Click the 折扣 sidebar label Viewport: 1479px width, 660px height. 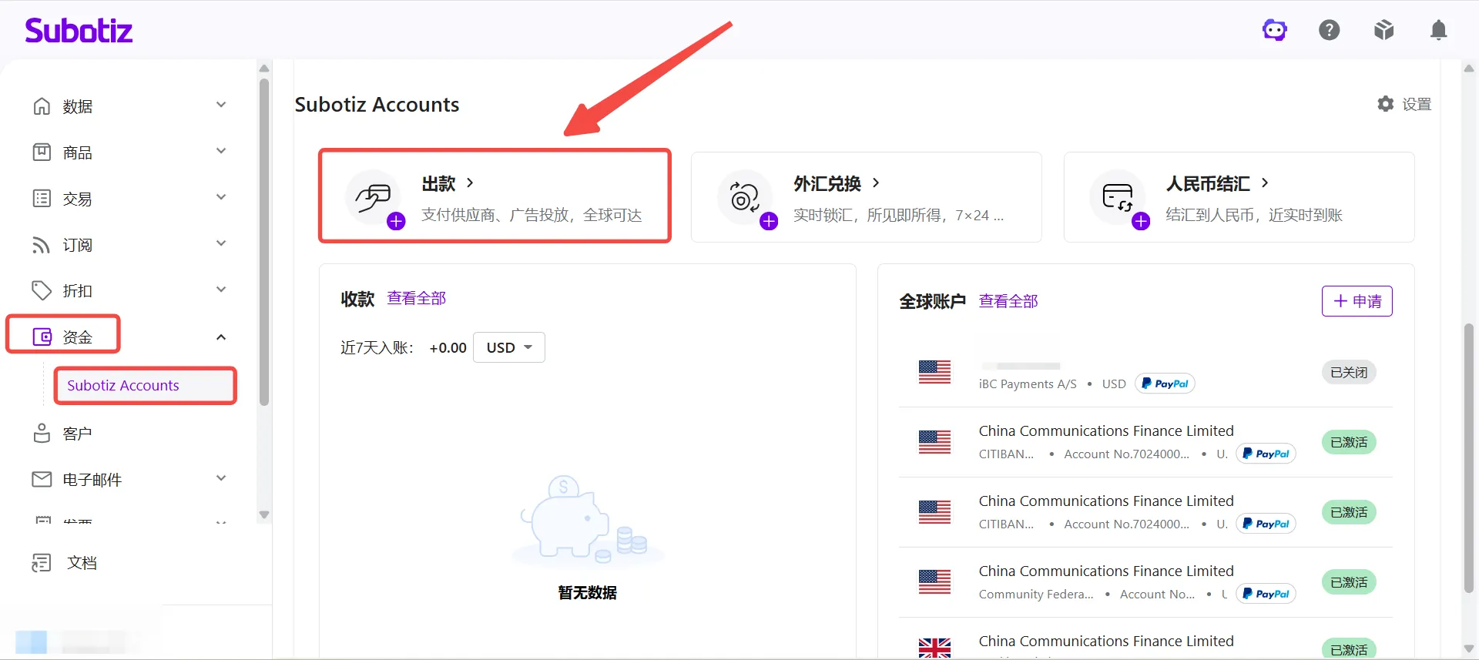77,290
